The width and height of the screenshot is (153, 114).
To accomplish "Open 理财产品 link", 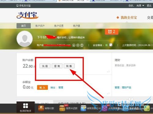I will click(126, 88).
